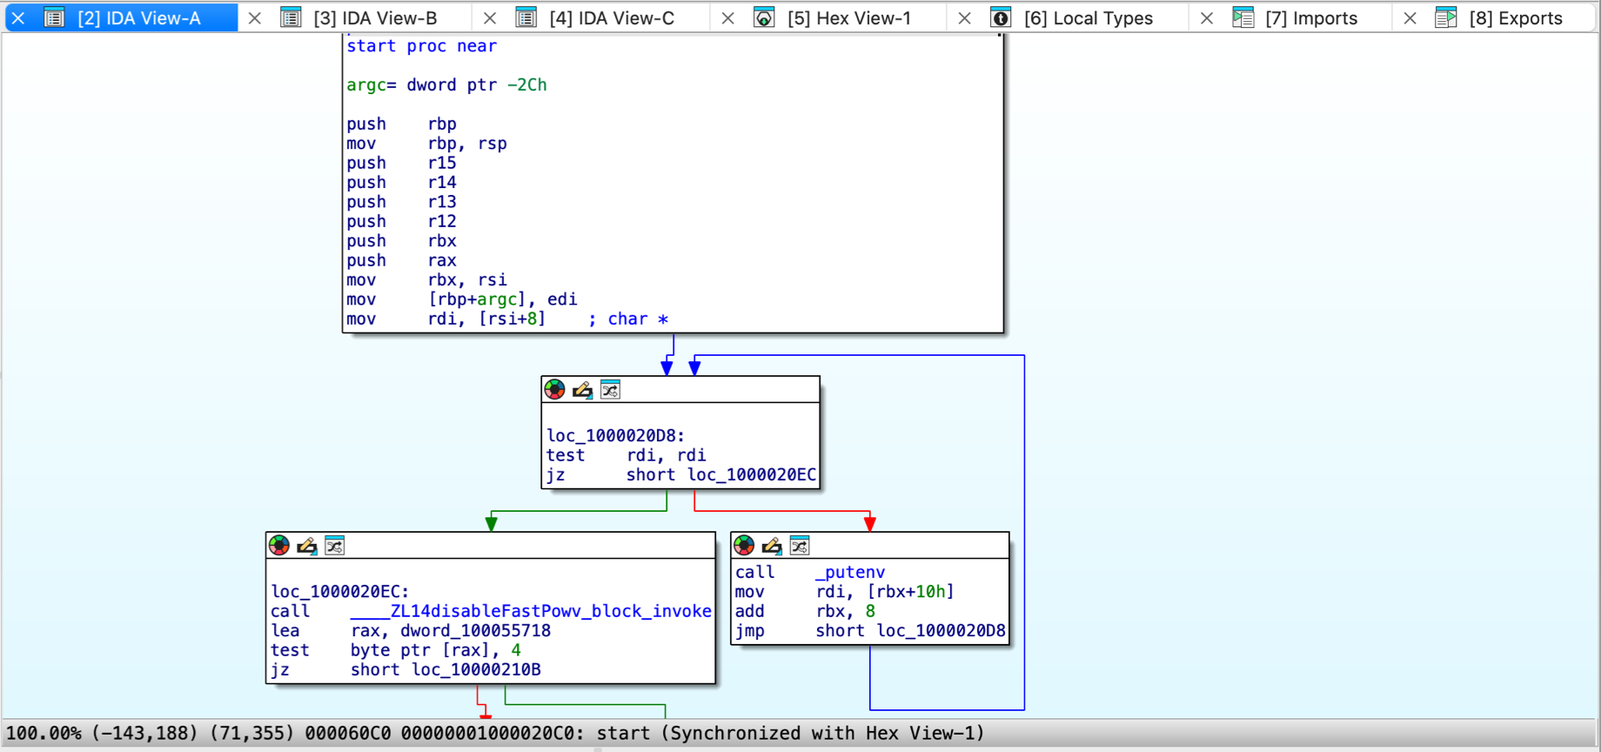Click pencil icon on _putenv block
Screen dimensions: 1601x752
(x=772, y=546)
